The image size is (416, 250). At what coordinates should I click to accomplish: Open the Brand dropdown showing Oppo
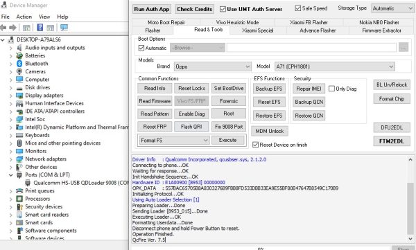pyautogui.click(x=213, y=66)
